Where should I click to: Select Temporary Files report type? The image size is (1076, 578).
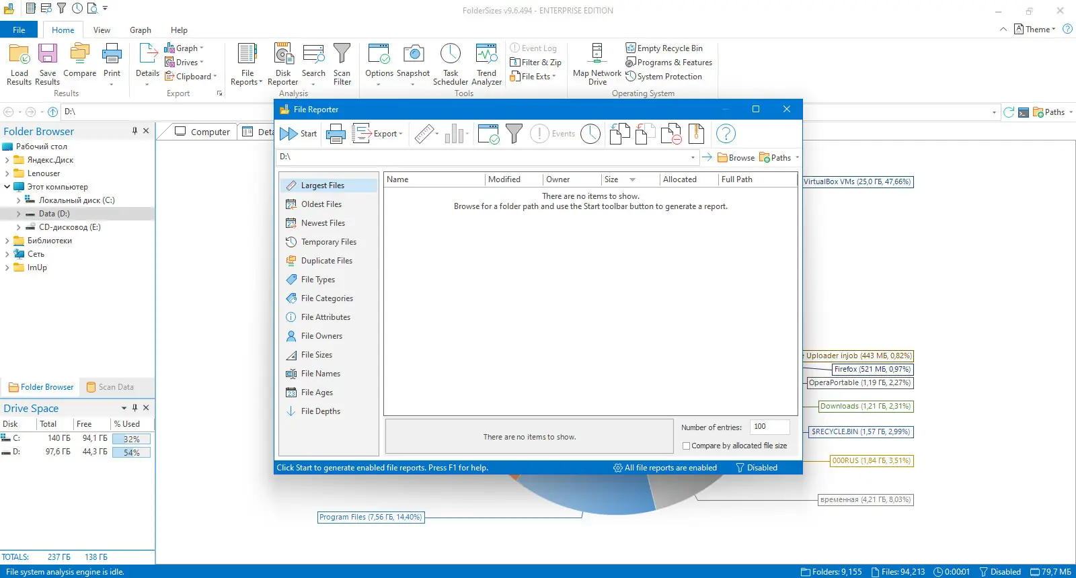click(x=328, y=242)
